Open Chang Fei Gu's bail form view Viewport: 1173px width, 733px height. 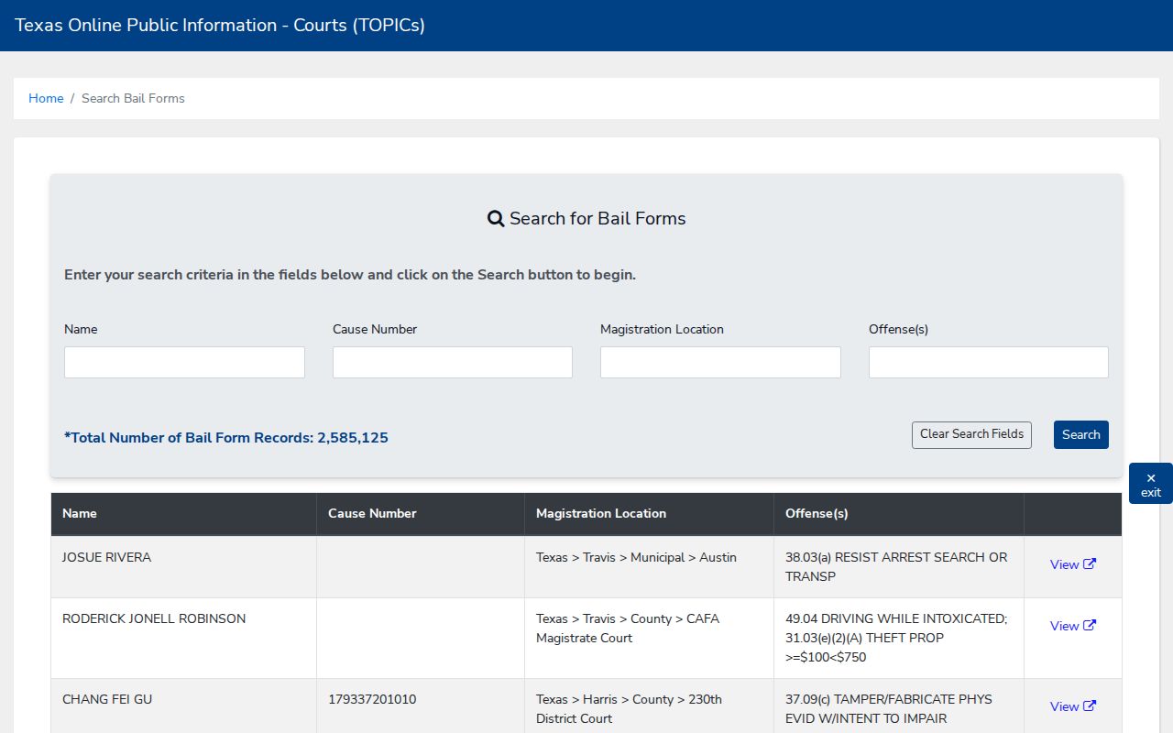coord(1072,706)
